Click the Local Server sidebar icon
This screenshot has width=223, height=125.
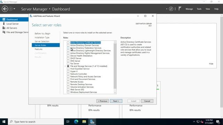(x=4, y=24)
